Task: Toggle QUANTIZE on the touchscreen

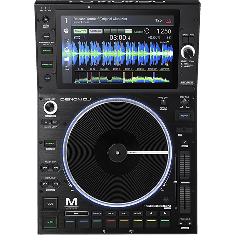Action: 80,31
